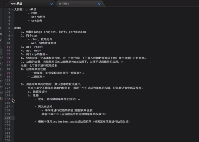The height and width of the screenshot is (142, 199).
Task: Collapse the fold arrow at line 157
Action: [12, 107]
